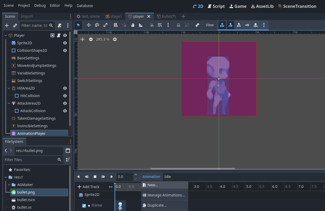The width and height of the screenshot is (325, 211).
Task: Lock the selected node
Action: coord(179,25)
